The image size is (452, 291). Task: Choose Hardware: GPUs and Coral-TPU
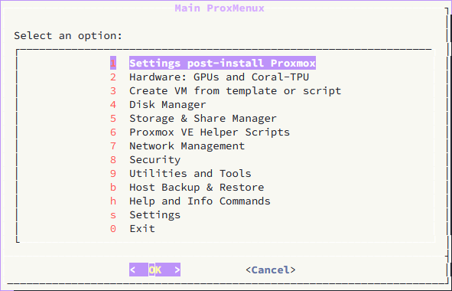click(219, 77)
